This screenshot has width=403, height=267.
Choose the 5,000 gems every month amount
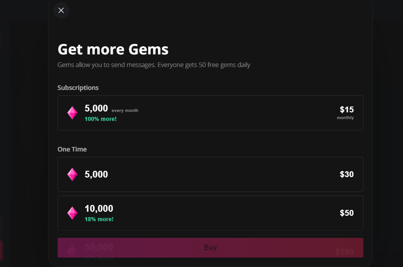(96, 108)
